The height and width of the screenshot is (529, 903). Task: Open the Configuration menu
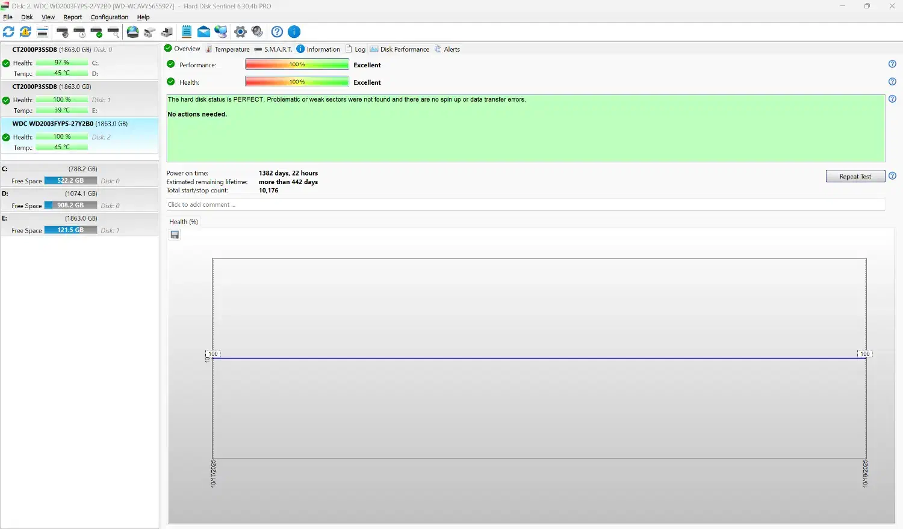pyautogui.click(x=109, y=17)
